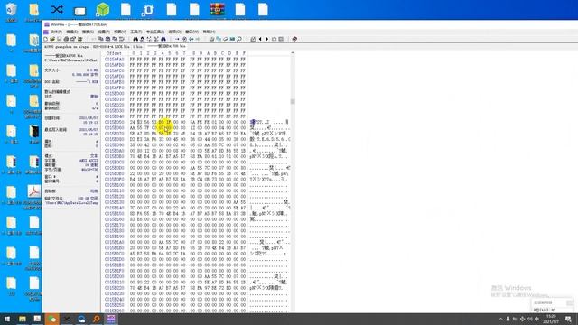Select the A1706.bin active file tab

[166, 46]
